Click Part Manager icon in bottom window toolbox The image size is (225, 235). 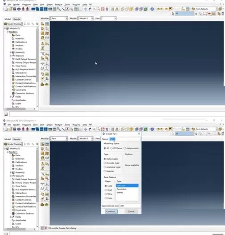47,144
